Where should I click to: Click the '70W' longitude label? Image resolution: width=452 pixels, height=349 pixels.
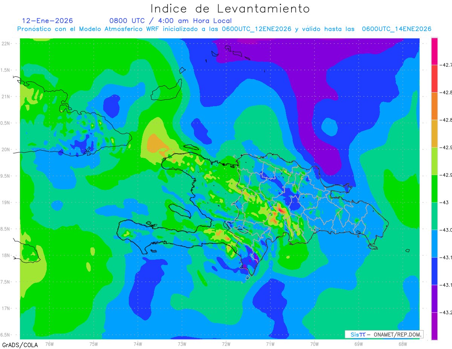coord(315,344)
